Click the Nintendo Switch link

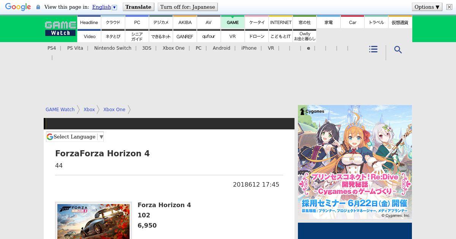113,48
